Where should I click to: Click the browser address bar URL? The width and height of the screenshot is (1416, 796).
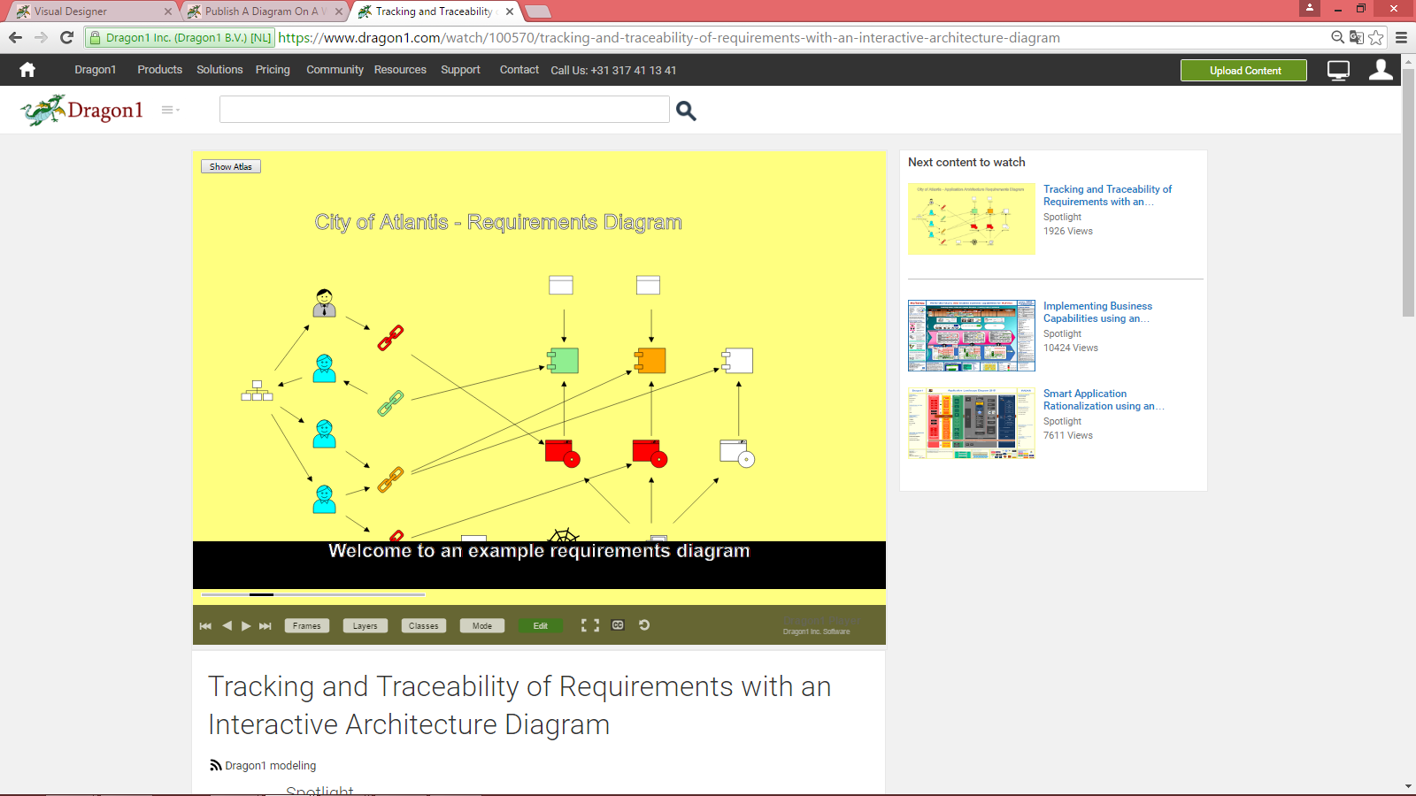(x=668, y=37)
